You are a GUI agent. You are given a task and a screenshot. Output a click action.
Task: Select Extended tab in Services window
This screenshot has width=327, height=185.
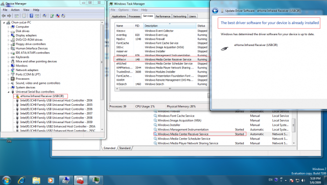109,148
